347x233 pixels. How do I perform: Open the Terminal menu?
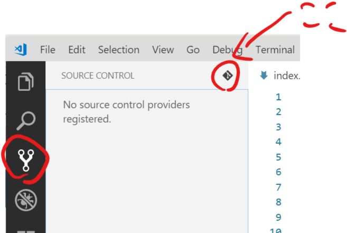pos(275,50)
